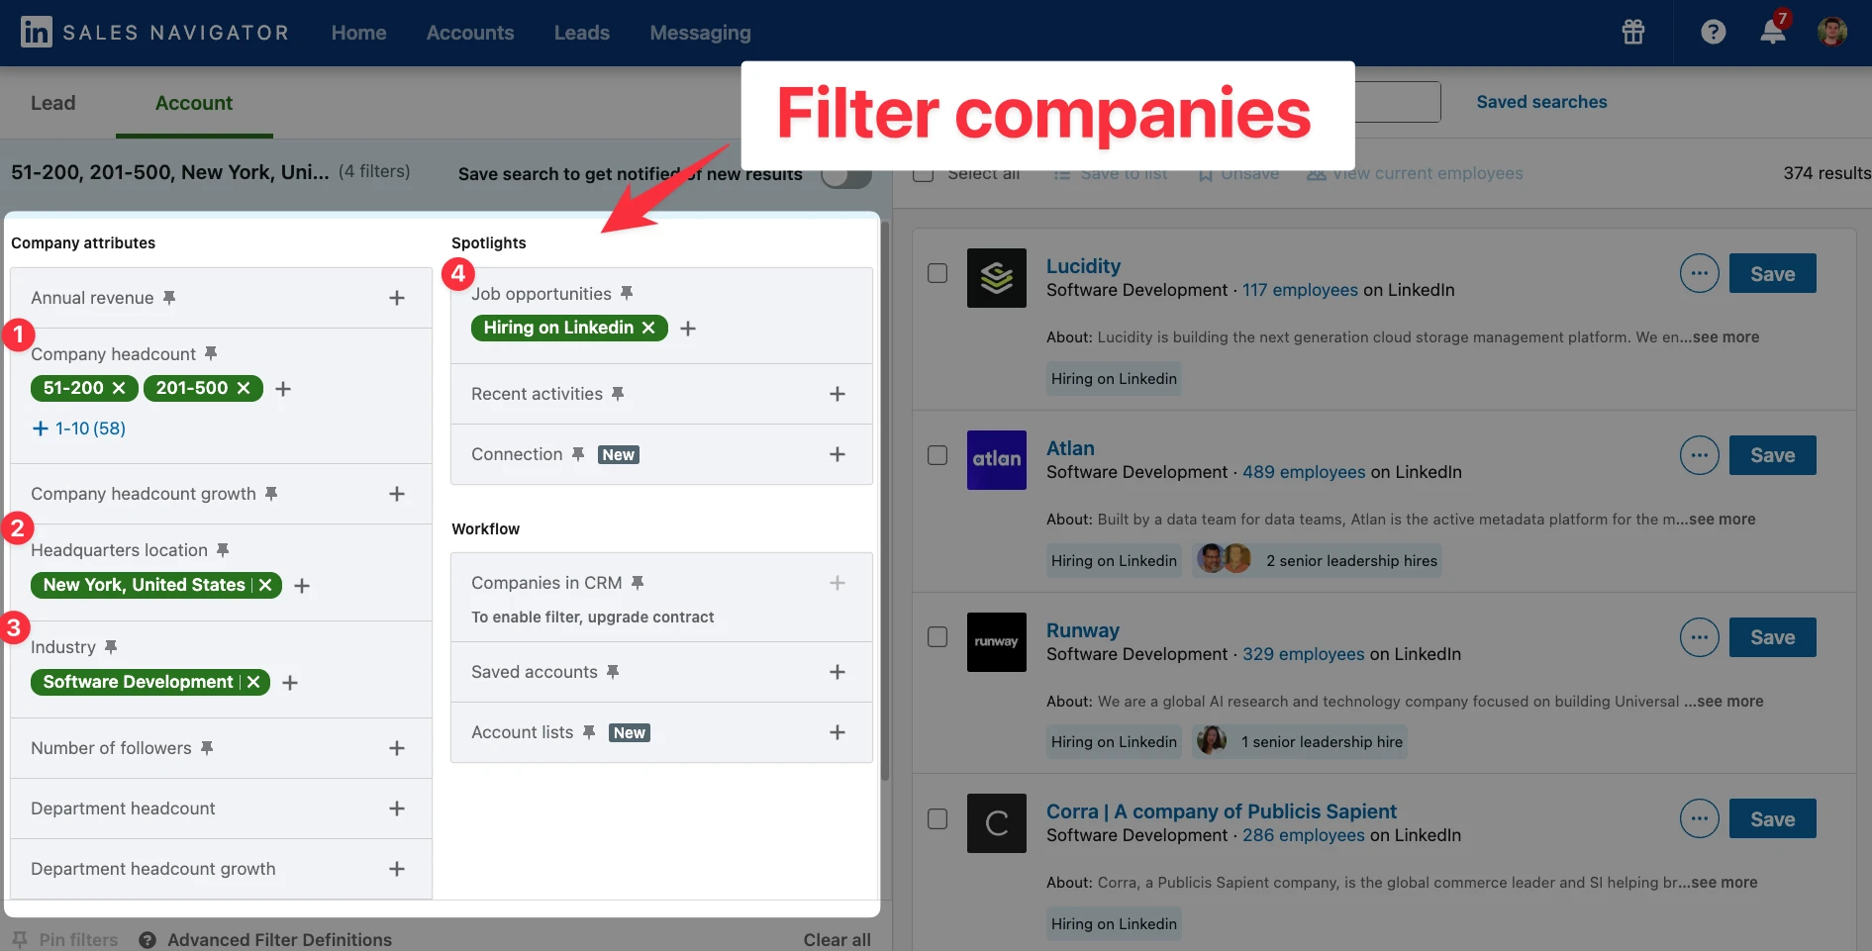The image size is (1872, 951).
Task: Expand the Number of followers filter
Action: pyautogui.click(x=397, y=748)
